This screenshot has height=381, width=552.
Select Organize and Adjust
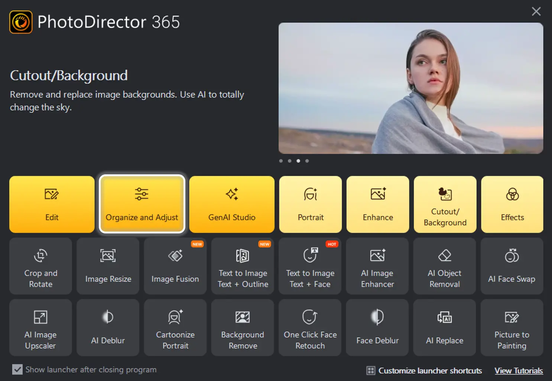[142, 204]
